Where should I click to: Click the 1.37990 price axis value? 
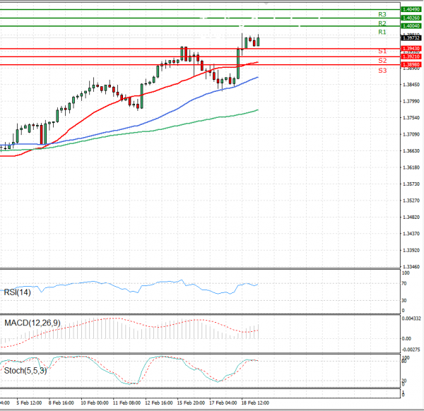(411, 101)
